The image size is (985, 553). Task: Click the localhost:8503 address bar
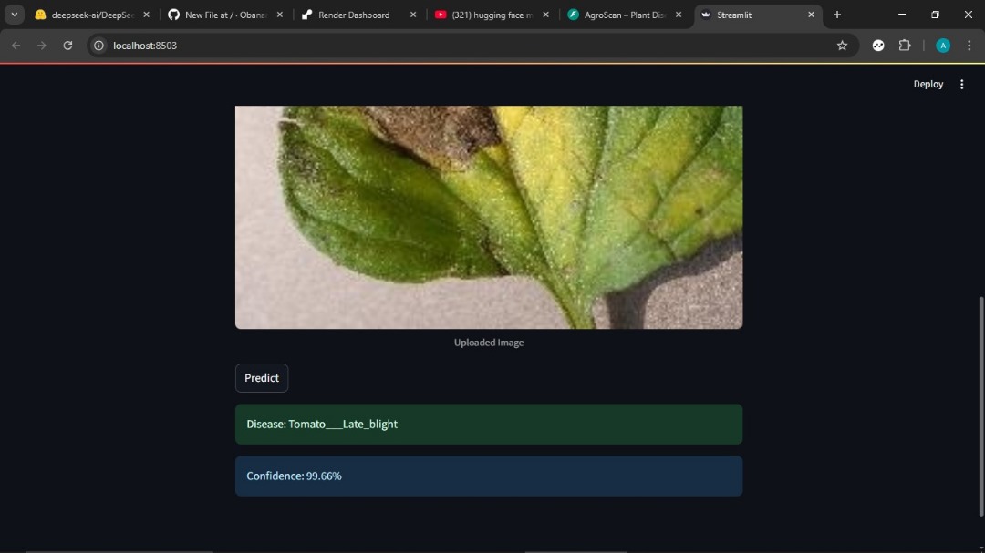pyautogui.click(x=472, y=46)
